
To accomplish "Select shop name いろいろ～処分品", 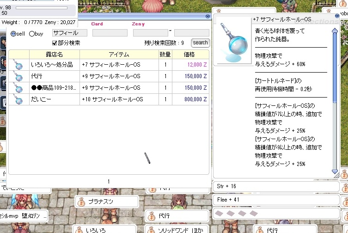I will point(52,65).
